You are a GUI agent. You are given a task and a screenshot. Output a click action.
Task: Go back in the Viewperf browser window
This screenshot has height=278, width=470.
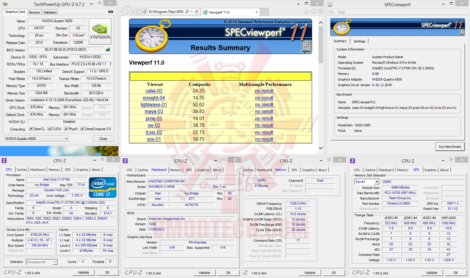(x=126, y=12)
